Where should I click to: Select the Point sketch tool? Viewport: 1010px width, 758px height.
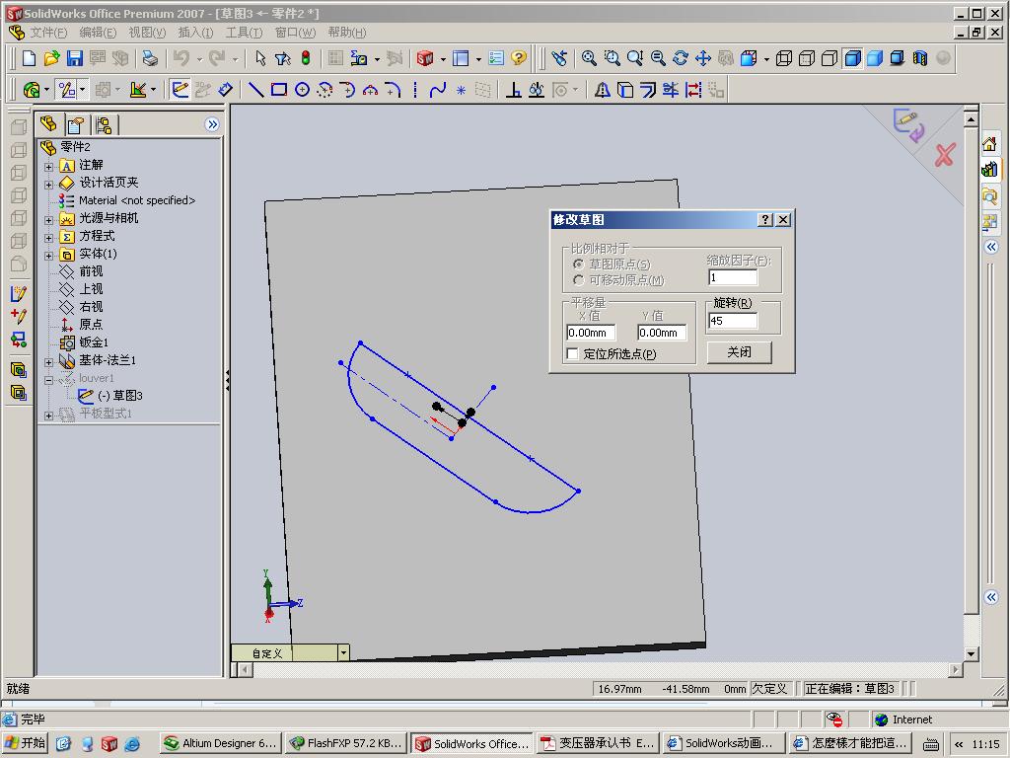(461, 90)
